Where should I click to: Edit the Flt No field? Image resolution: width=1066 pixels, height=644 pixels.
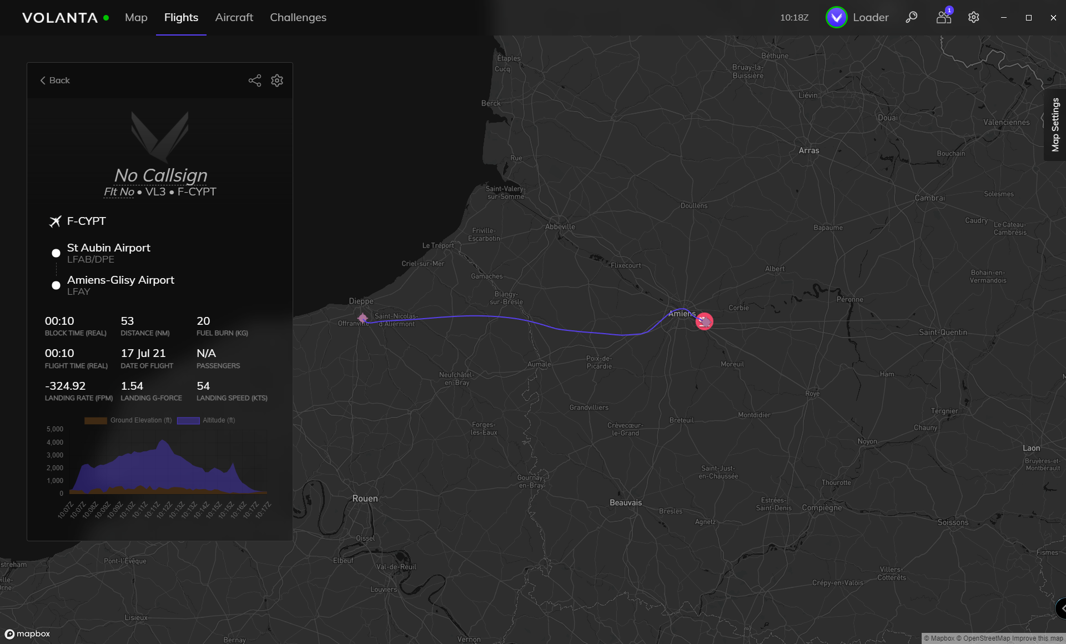click(x=119, y=192)
